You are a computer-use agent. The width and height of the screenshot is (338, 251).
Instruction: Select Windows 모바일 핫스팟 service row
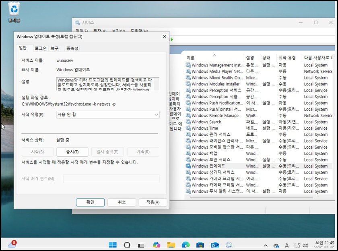259,147
